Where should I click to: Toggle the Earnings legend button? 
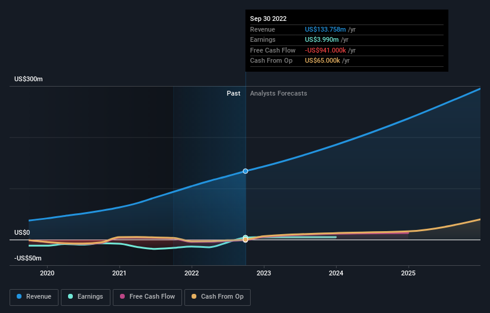click(x=85, y=297)
